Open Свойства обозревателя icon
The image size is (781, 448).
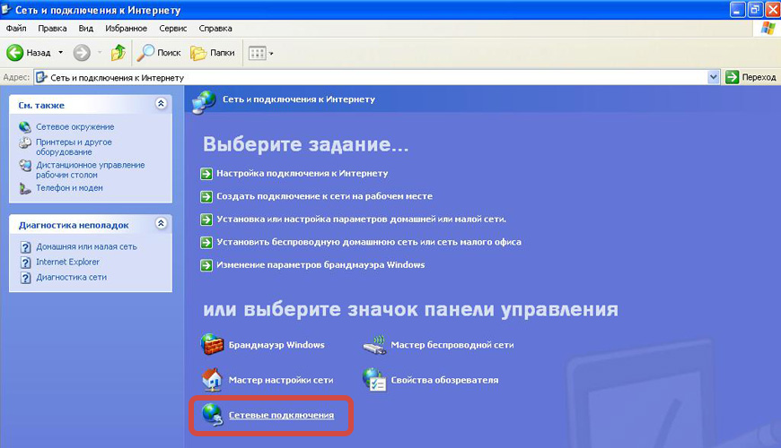[x=374, y=380]
